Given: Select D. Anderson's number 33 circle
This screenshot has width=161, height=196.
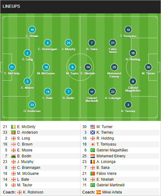Looking at the screenshot, I should click(32, 105).
